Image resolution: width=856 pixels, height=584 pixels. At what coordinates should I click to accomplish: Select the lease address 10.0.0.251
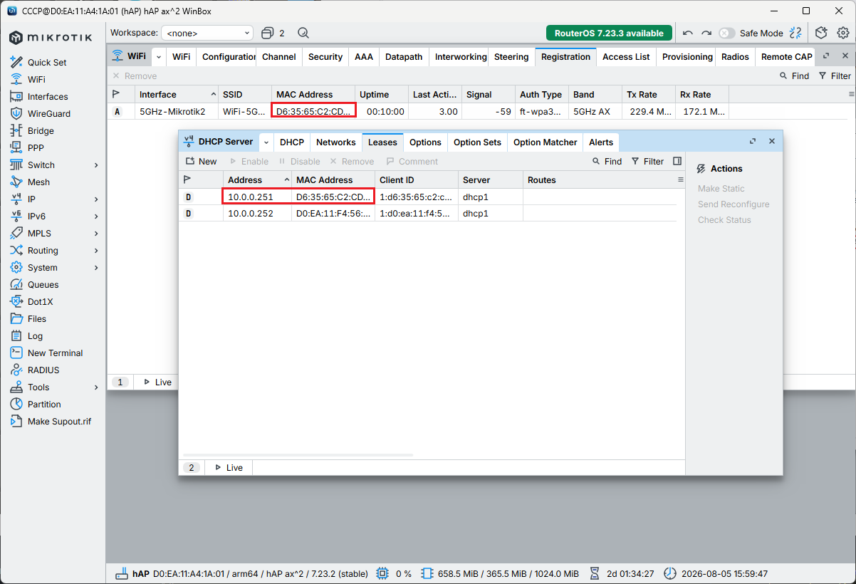click(x=249, y=197)
